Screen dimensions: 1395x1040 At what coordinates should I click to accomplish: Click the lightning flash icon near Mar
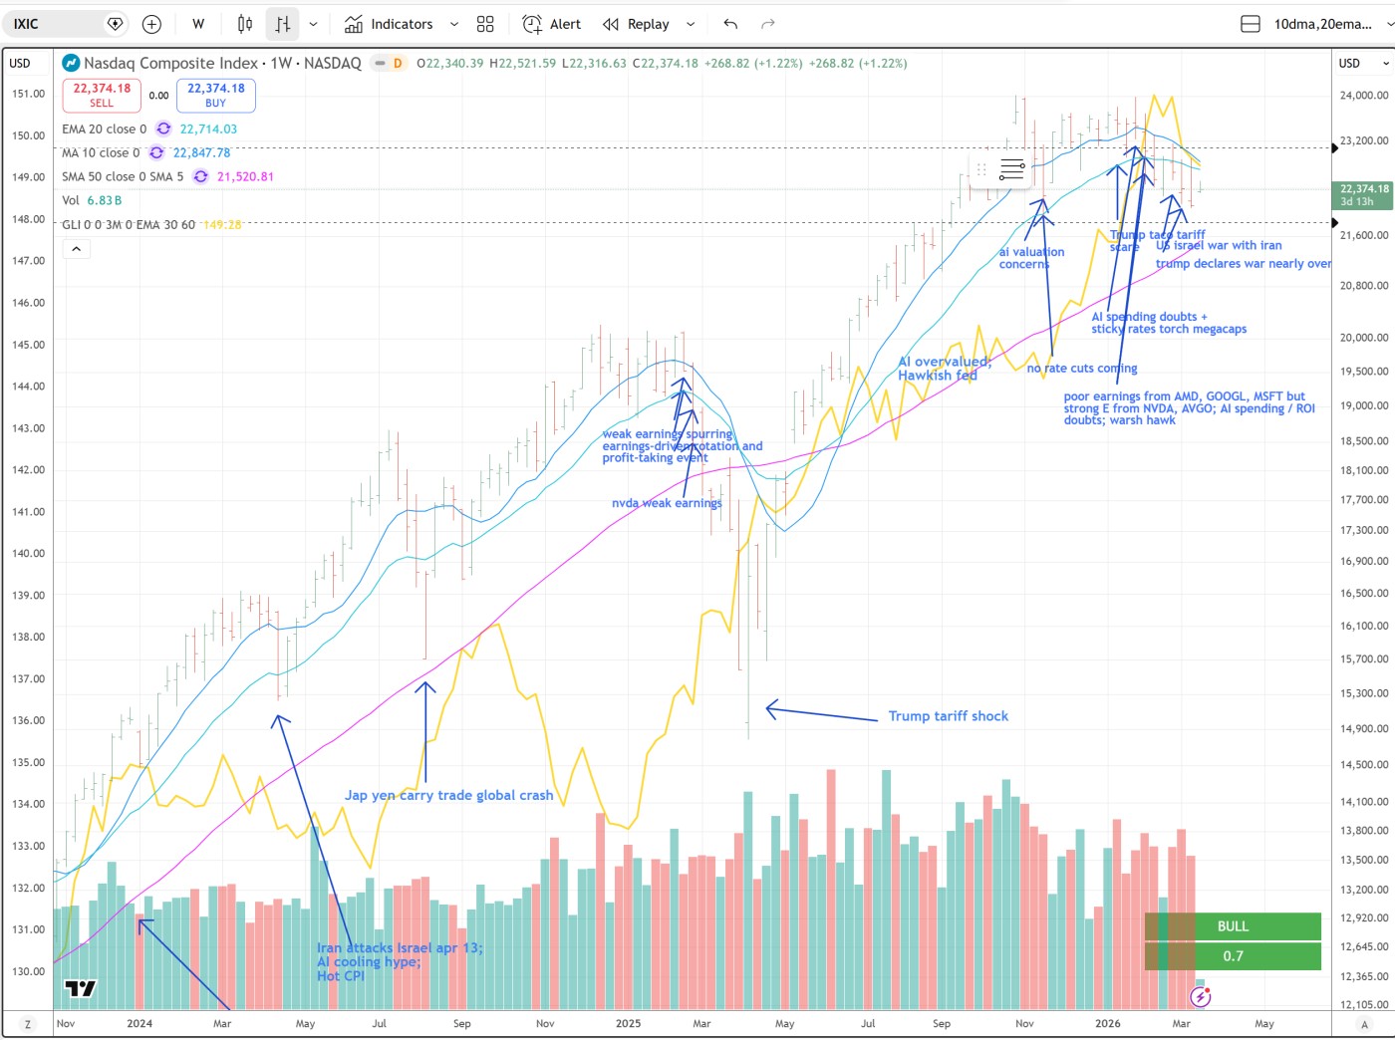pos(1201,996)
